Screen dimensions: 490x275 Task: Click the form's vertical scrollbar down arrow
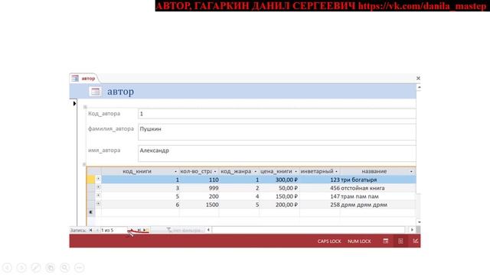point(419,222)
